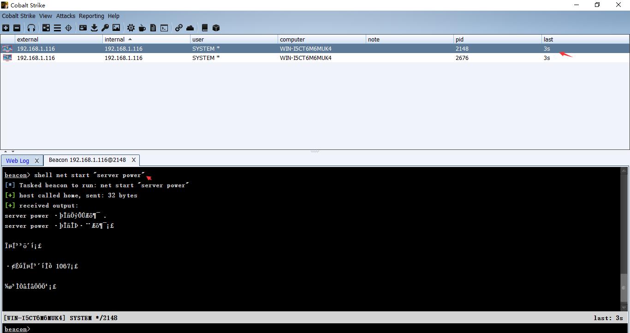Close the Beacon 192.168.1.116@2148 tab

pos(134,160)
